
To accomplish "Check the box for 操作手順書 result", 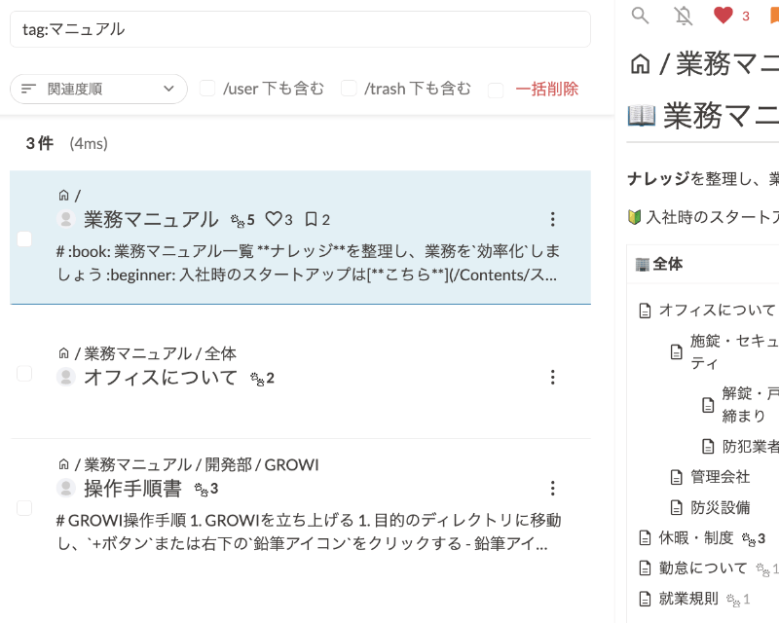I will coord(24,507).
